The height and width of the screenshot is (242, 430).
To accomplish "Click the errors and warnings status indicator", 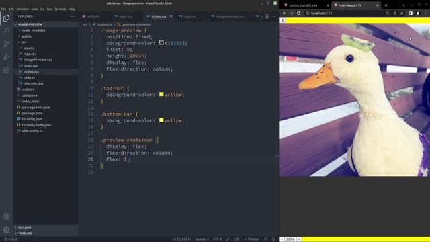I will [x=11, y=239].
